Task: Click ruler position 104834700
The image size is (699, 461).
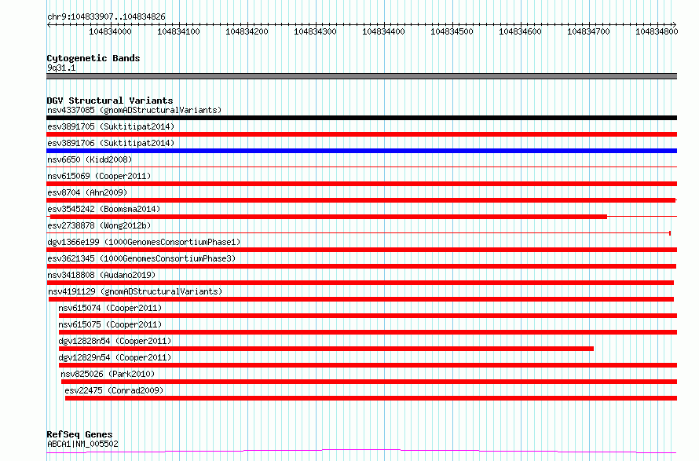Action: pos(588,31)
